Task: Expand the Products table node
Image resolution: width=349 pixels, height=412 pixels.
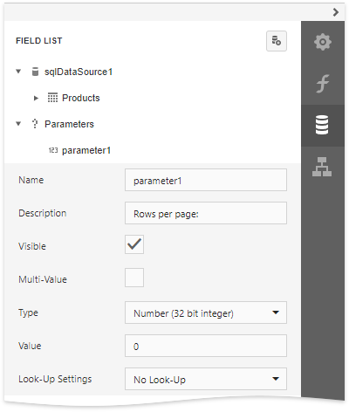Action: tap(36, 98)
